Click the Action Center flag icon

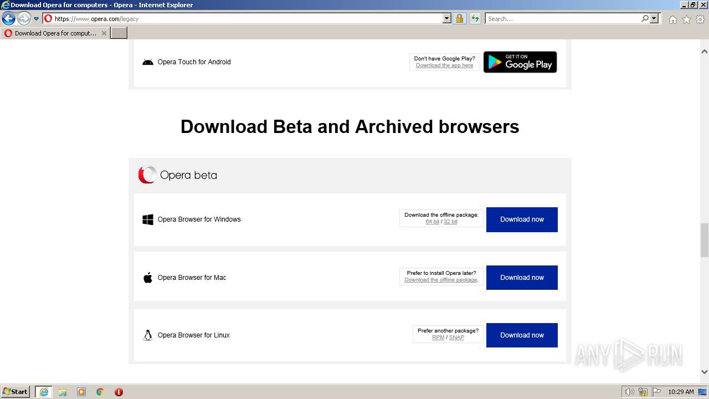[x=656, y=392]
